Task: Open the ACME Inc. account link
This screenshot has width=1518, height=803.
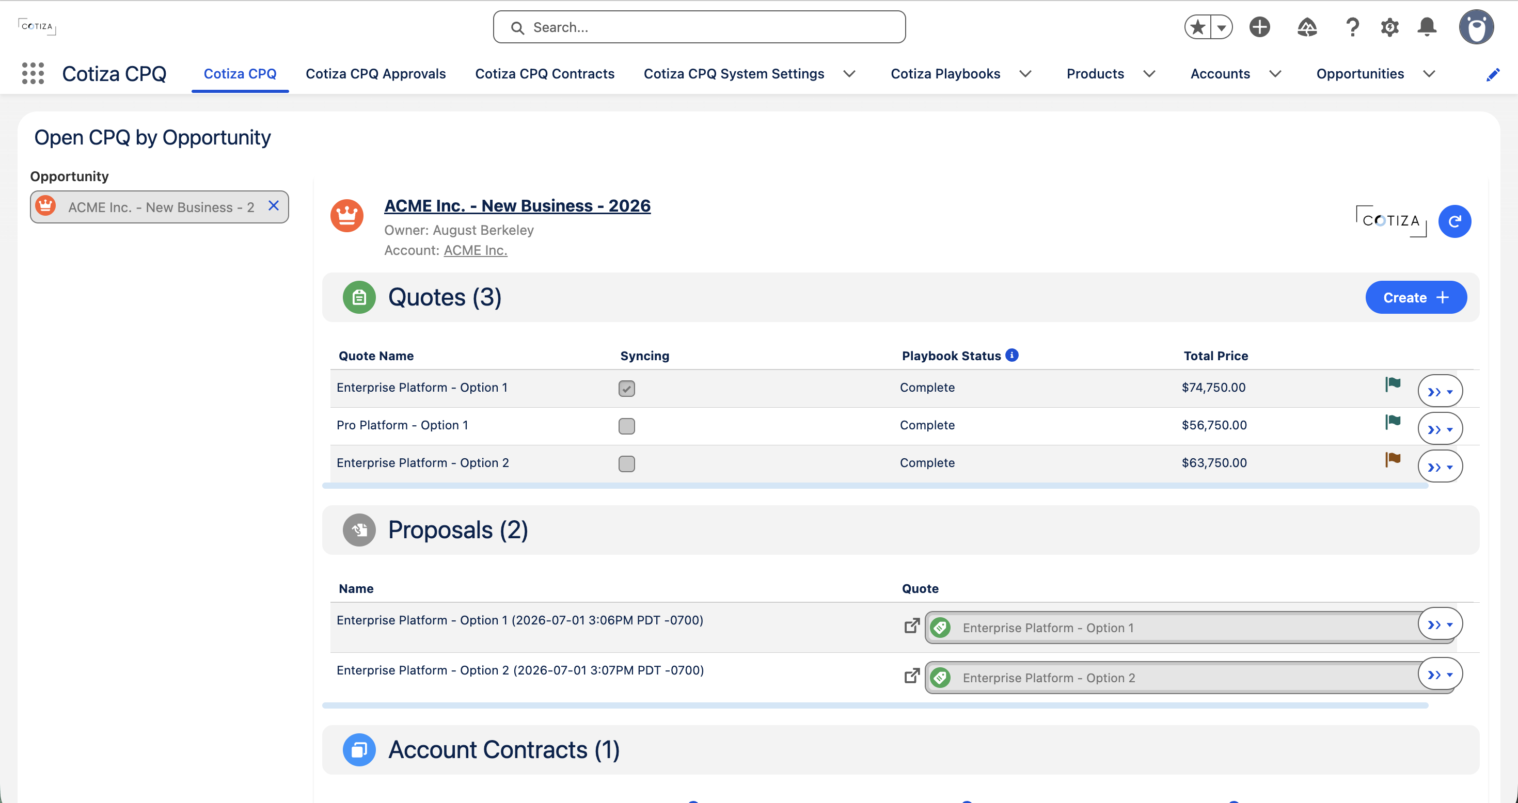Action: (x=475, y=250)
